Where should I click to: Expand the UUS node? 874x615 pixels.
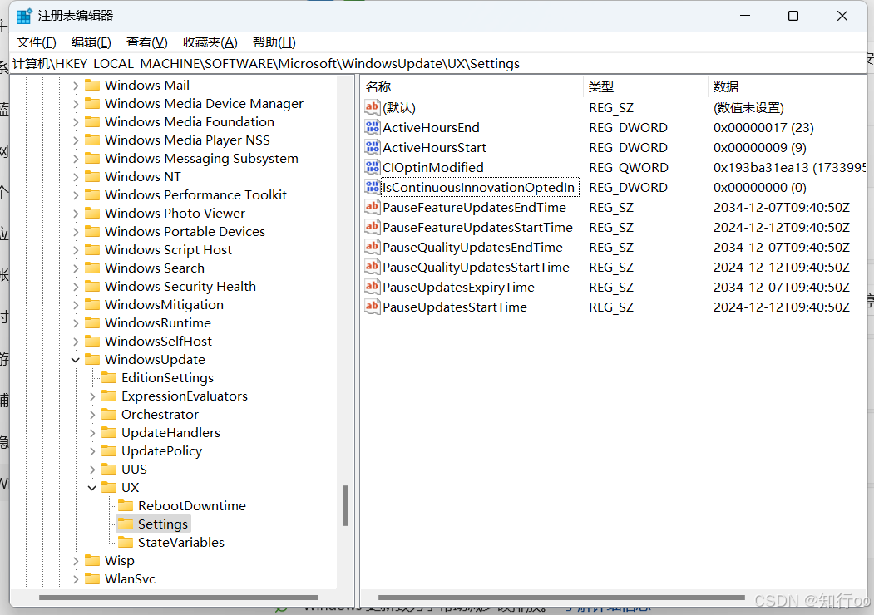pos(92,470)
